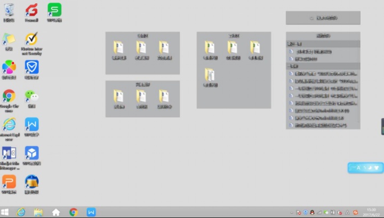The image size is (384, 218).
Task: Launch Norton Internet Security shortcut
Action: coord(31,40)
